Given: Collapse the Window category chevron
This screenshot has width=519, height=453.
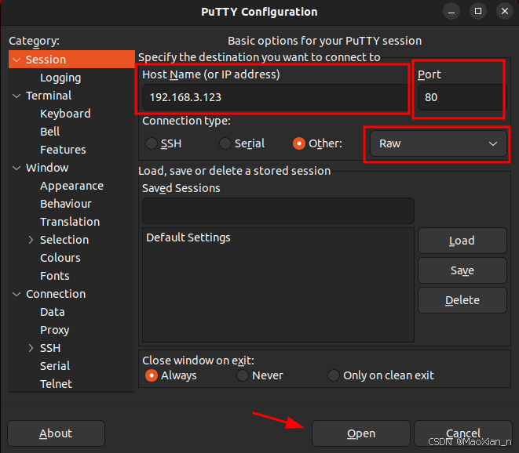Looking at the screenshot, I should click(16, 168).
